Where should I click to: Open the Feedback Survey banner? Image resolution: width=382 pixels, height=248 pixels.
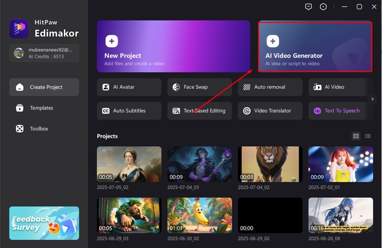[x=44, y=223]
